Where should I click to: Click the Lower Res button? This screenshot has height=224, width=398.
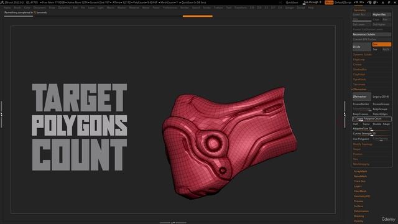(361, 15)
